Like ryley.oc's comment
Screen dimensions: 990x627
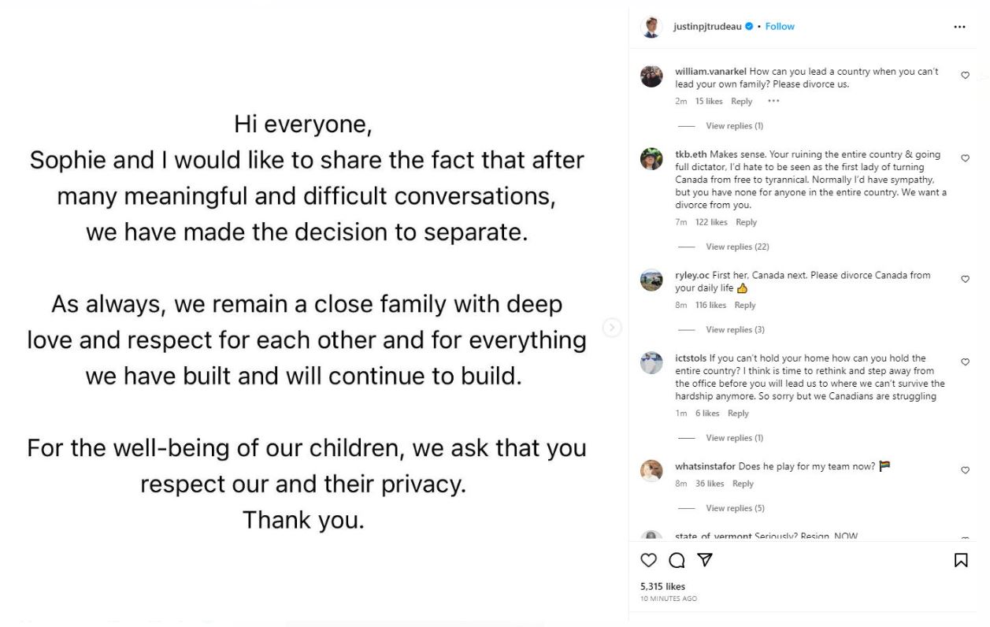point(965,279)
